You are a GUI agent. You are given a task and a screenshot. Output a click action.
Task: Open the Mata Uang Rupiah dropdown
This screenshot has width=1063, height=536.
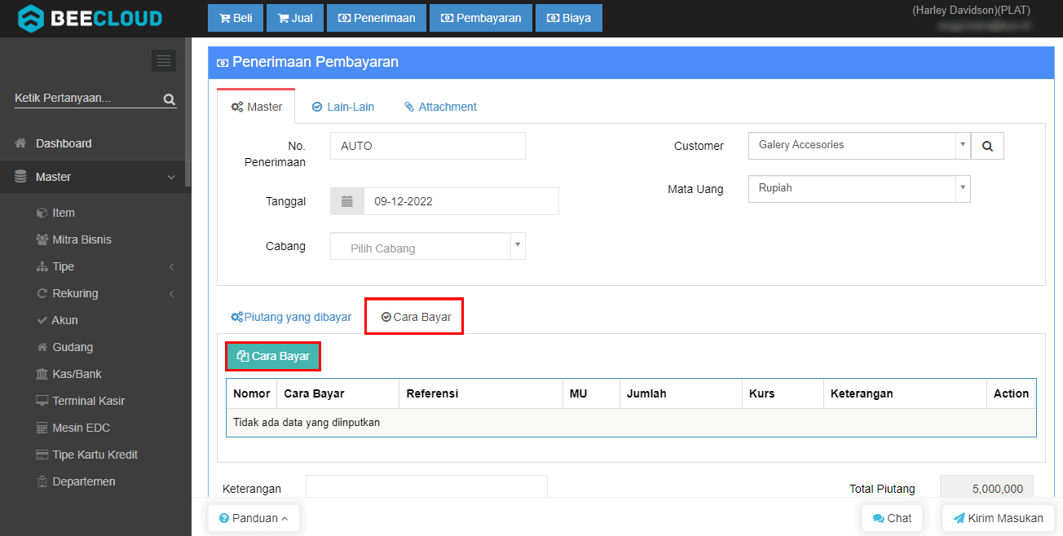[x=859, y=188]
